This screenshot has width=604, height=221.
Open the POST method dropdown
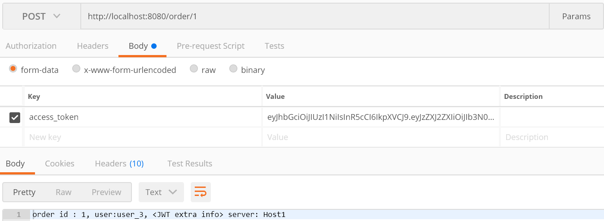coord(41,17)
